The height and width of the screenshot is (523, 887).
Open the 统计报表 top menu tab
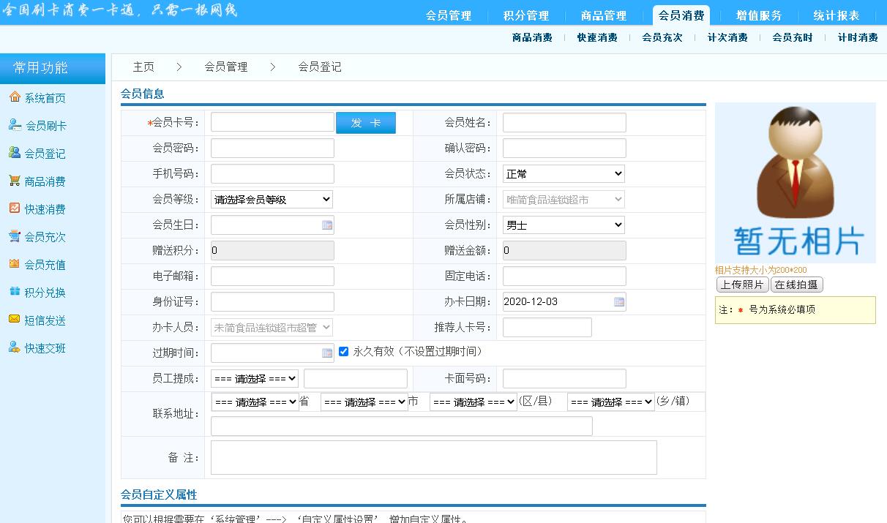coord(837,15)
